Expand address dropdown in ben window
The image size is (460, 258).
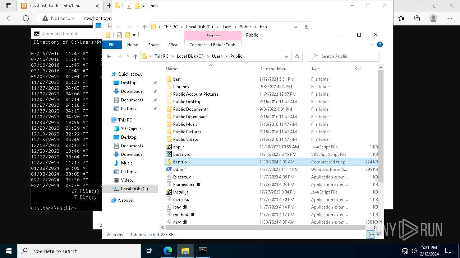point(296,27)
